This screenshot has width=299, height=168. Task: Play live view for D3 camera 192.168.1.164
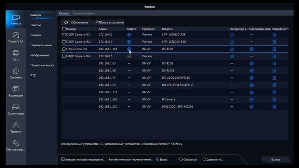pyautogui.click(x=129, y=49)
